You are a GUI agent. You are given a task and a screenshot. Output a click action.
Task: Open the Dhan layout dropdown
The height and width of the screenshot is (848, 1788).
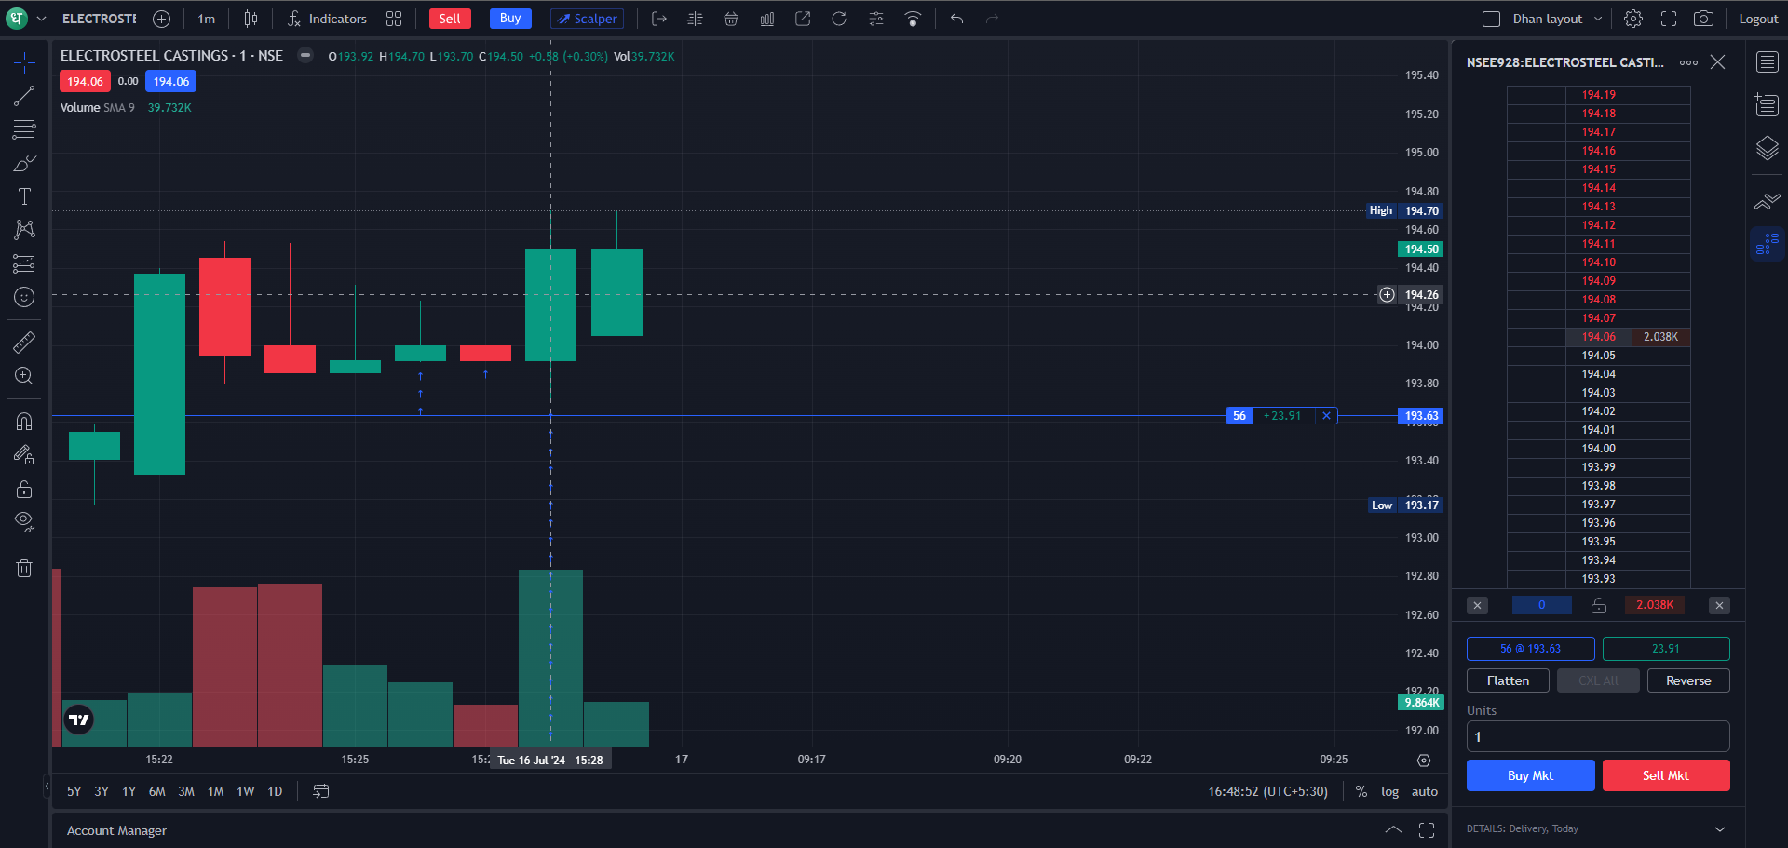click(x=1557, y=19)
